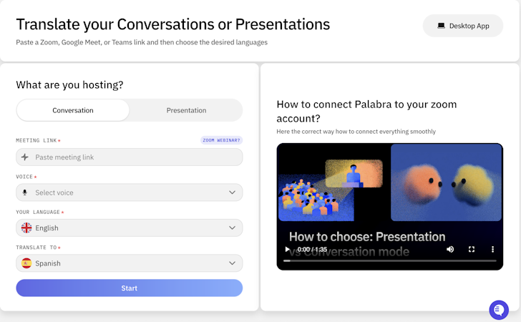Viewport: 521px width, 322px height.
Task: Click the sparkle icon in meeting link field
Action: [x=26, y=157]
